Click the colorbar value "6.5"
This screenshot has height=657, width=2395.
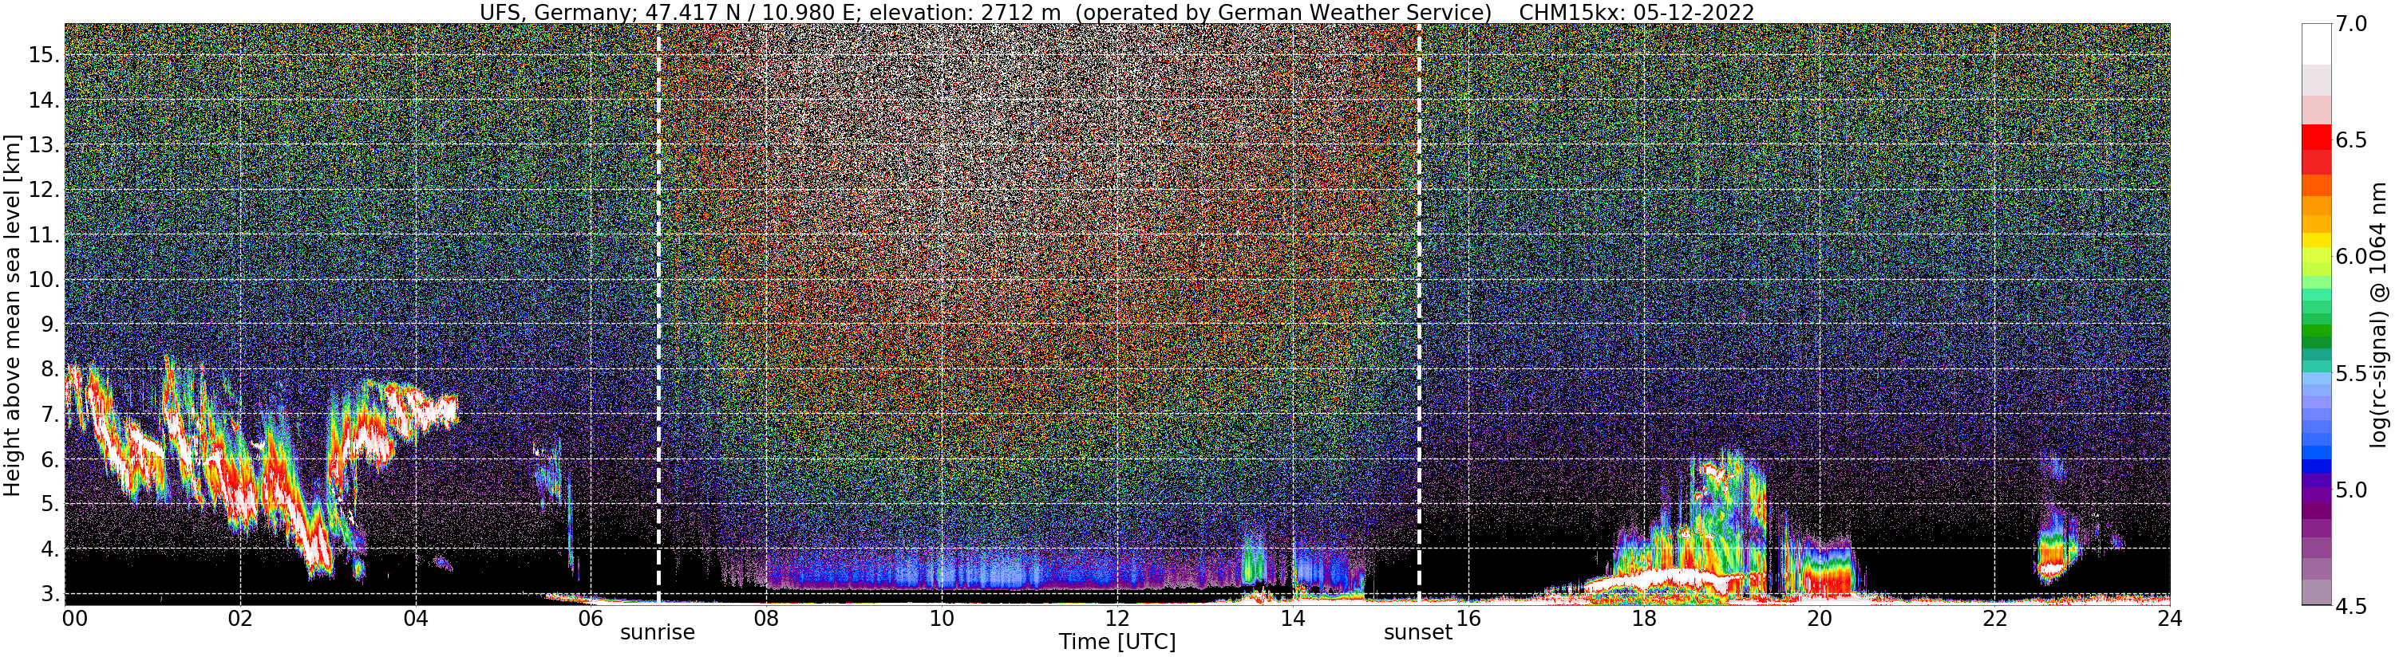2352,140
